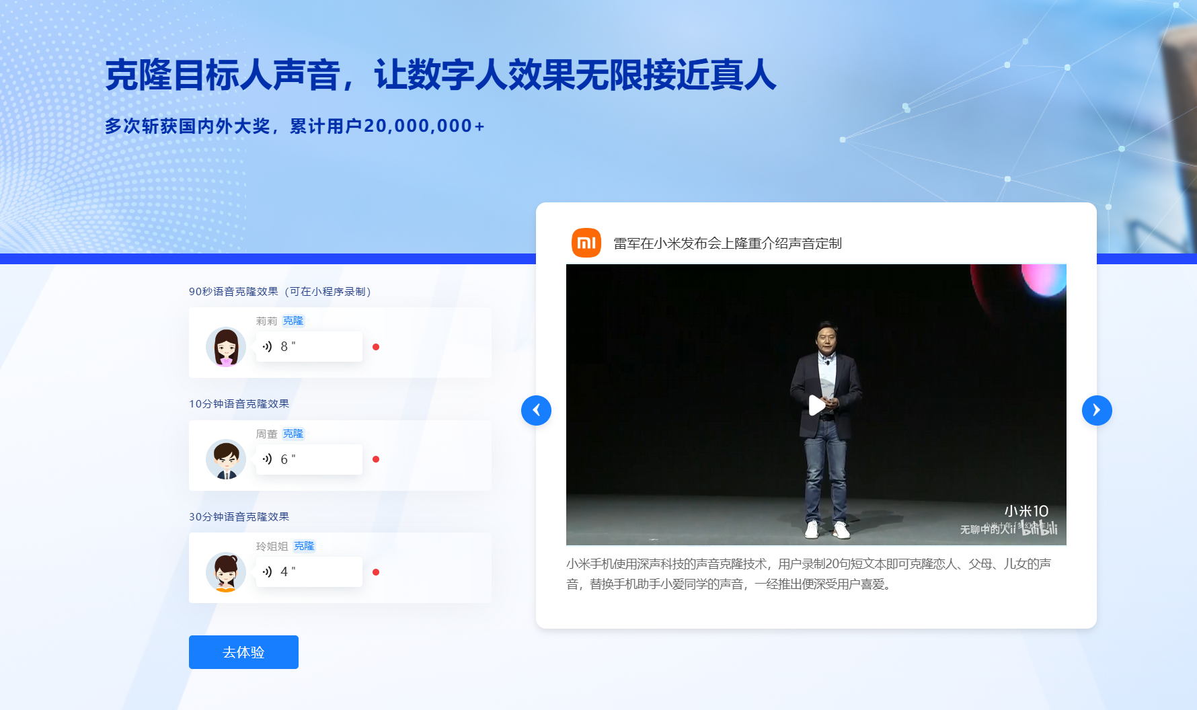Screen dimensions: 1197x710
Task: Click 去体验 button
Action: click(x=243, y=652)
